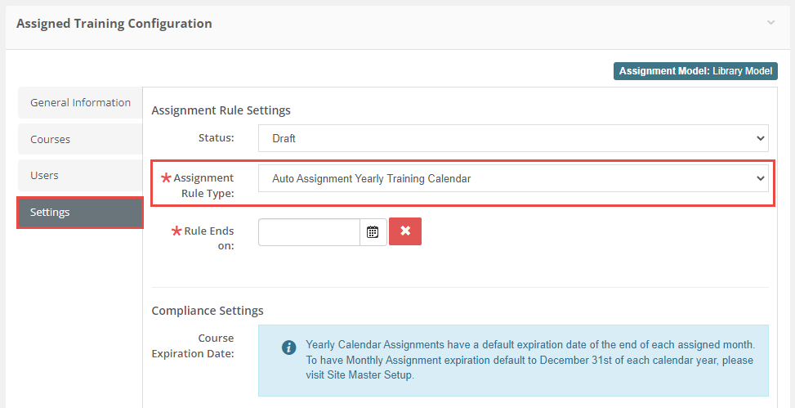Screen dimensions: 795x408
Task: Click the red asterisk beside Rule Ends on
Action: click(176, 231)
